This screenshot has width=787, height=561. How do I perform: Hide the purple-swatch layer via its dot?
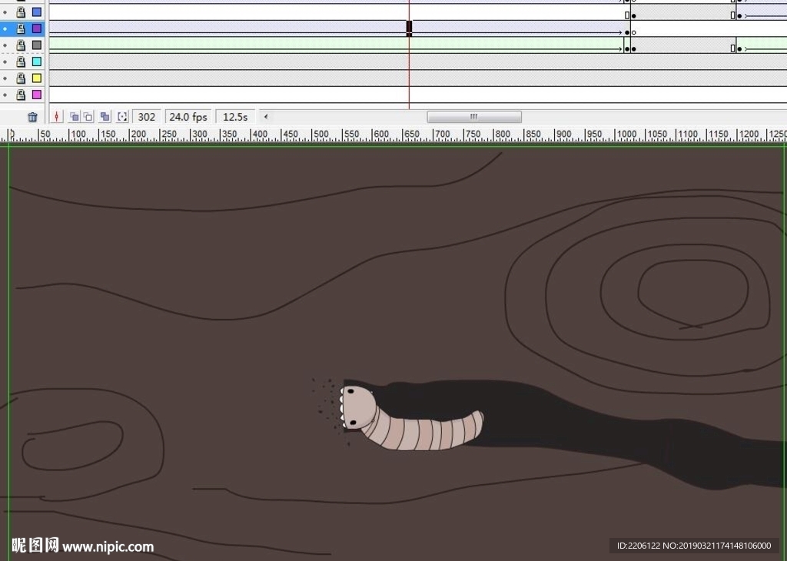tap(5, 28)
